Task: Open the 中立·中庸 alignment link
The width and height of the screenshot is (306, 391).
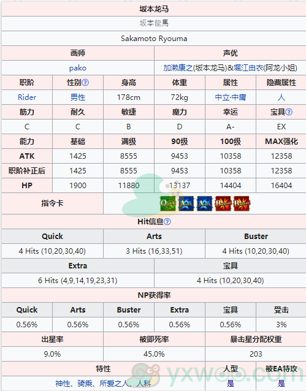Action: [x=231, y=97]
